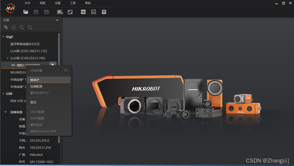Collapse the 以太网 5 network node
Screen dimensions: 294x166
click(8, 58)
